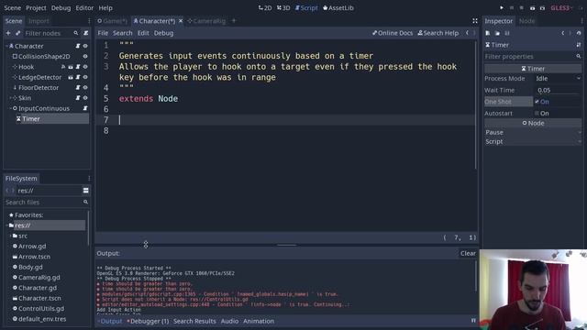Expand the Script property section
Viewport: 587px width, 330px height.
tap(533, 142)
